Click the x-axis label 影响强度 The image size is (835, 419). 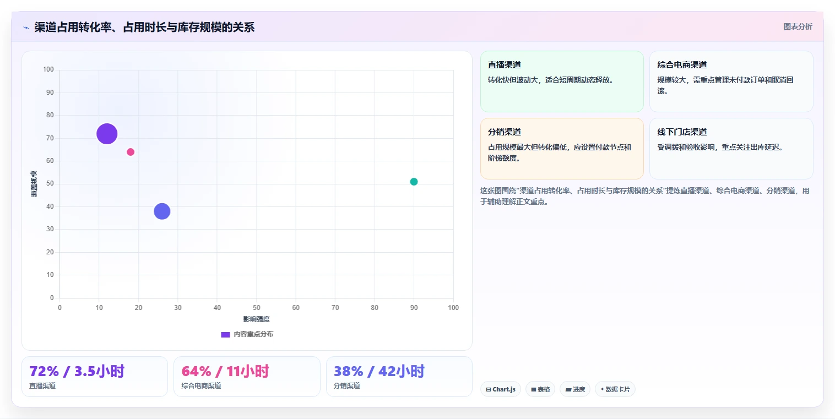coord(257,319)
